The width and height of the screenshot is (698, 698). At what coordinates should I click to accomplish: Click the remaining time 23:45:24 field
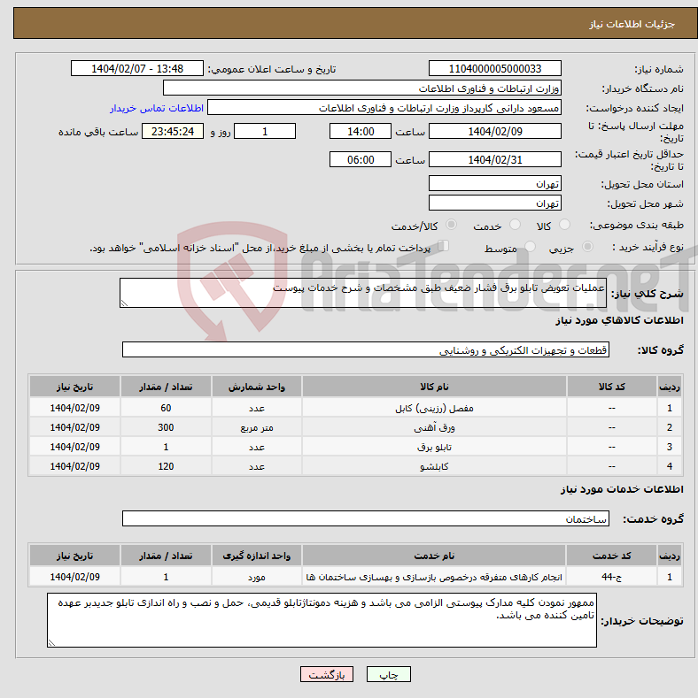point(173,131)
